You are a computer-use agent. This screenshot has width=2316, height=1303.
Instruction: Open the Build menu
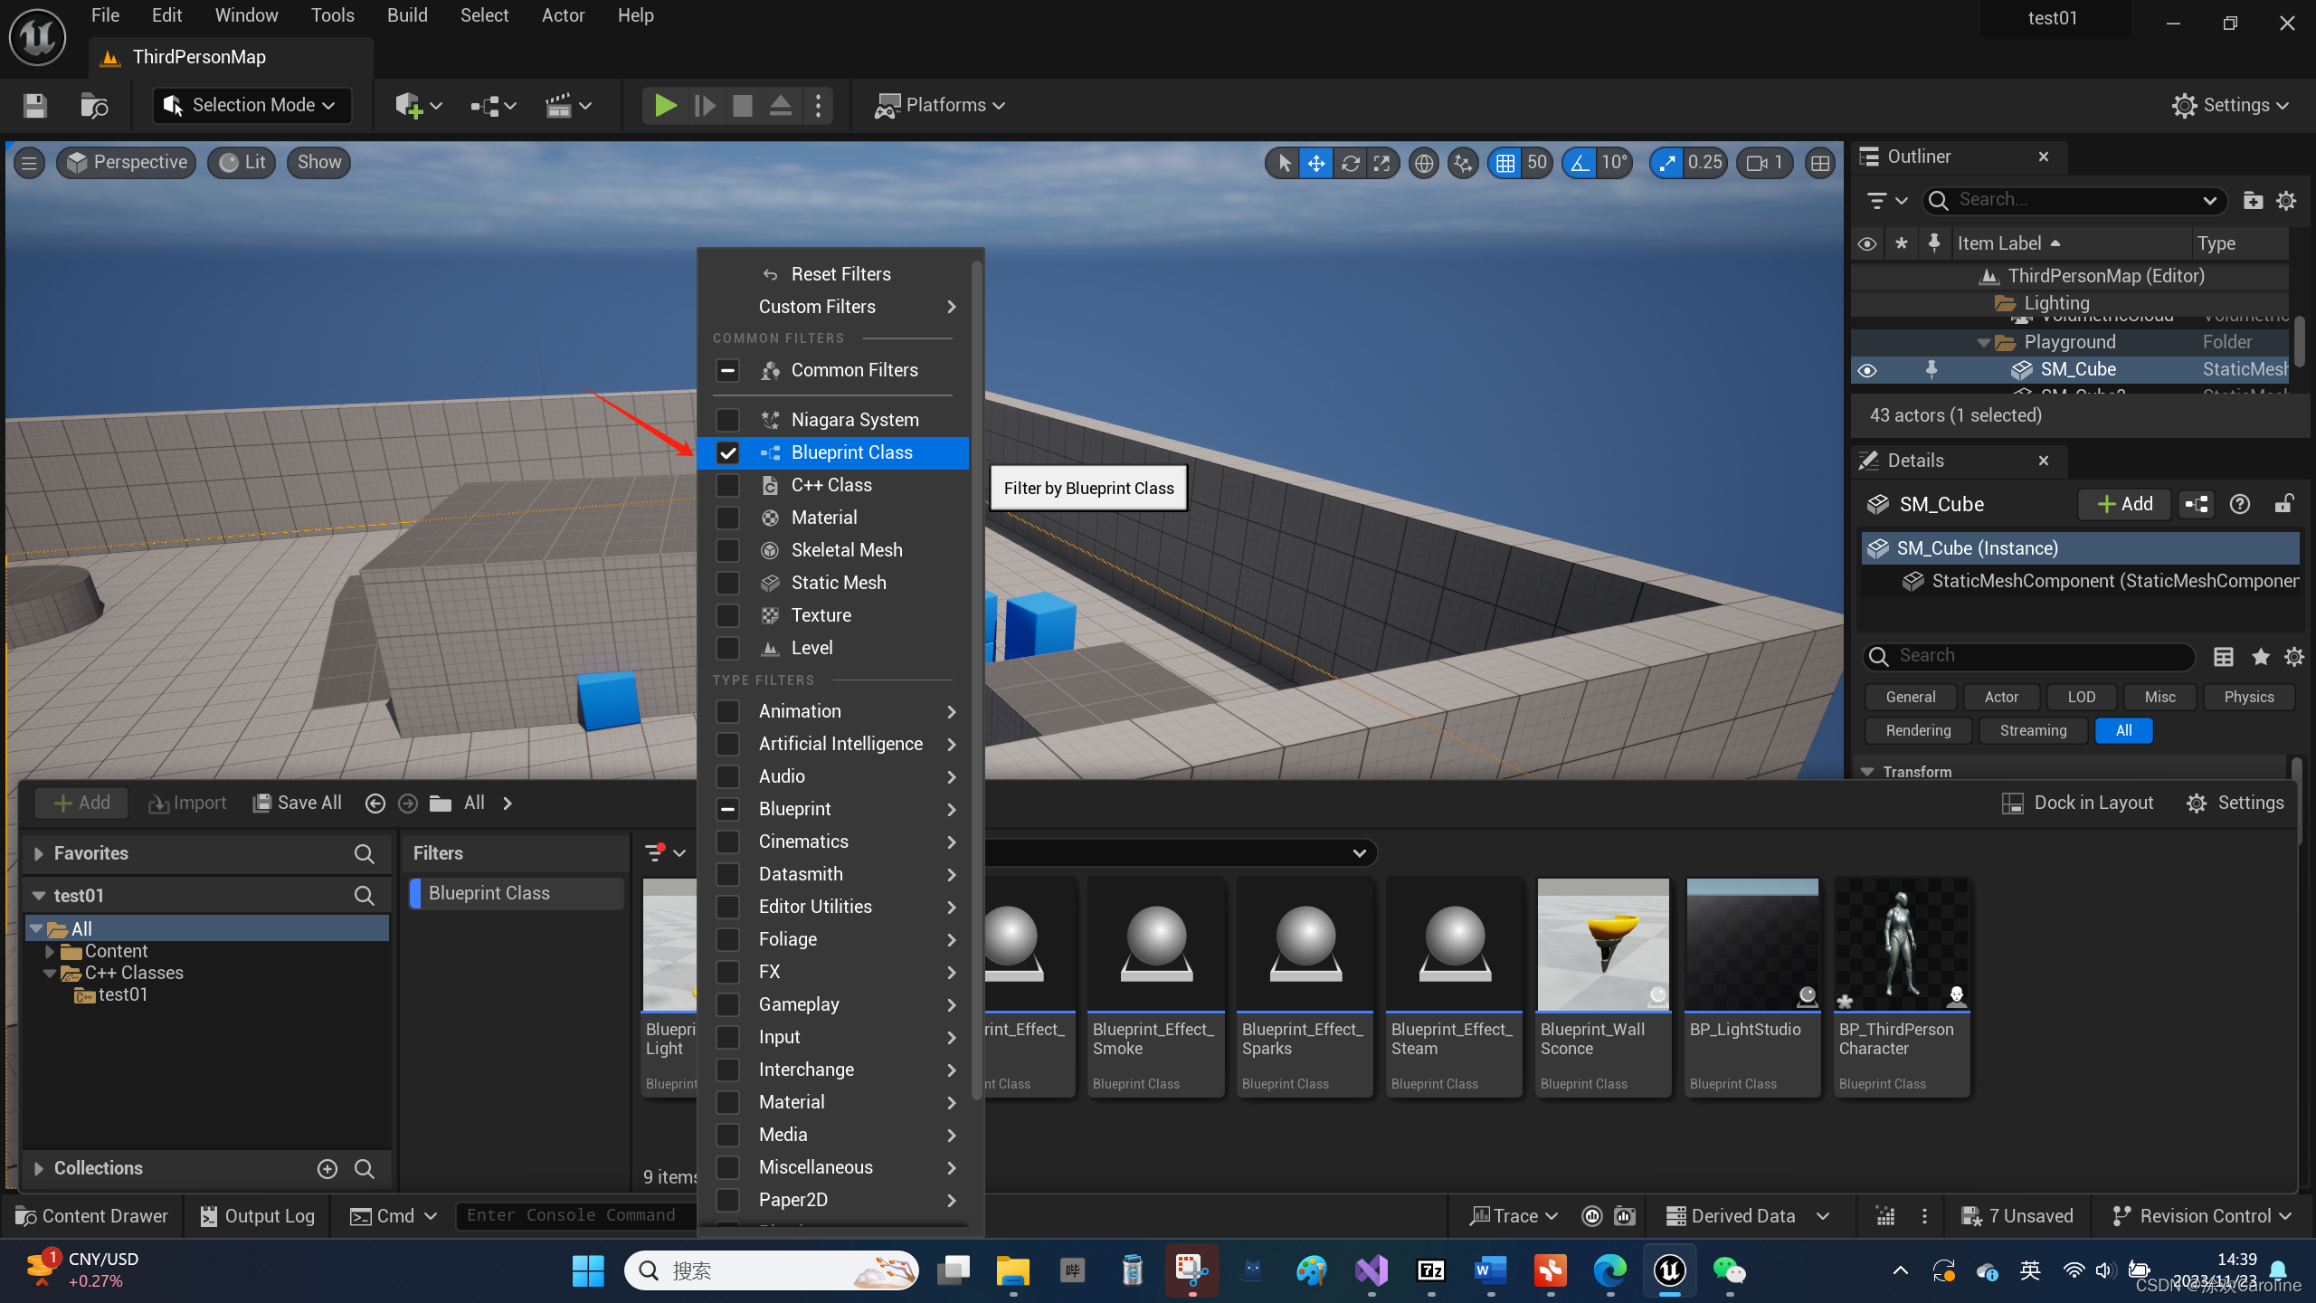click(x=407, y=15)
